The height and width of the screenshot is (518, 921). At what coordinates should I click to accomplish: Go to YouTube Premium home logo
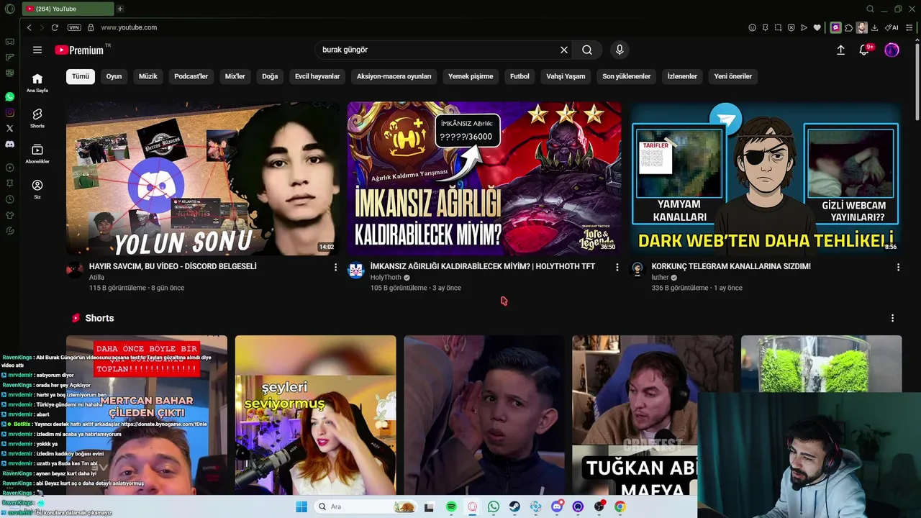pos(80,50)
